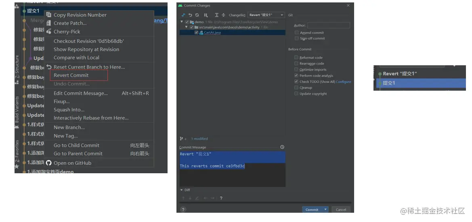The image size is (472, 222).
Task: Click round help button at dialog bottom-left
Action: pyautogui.click(x=183, y=210)
